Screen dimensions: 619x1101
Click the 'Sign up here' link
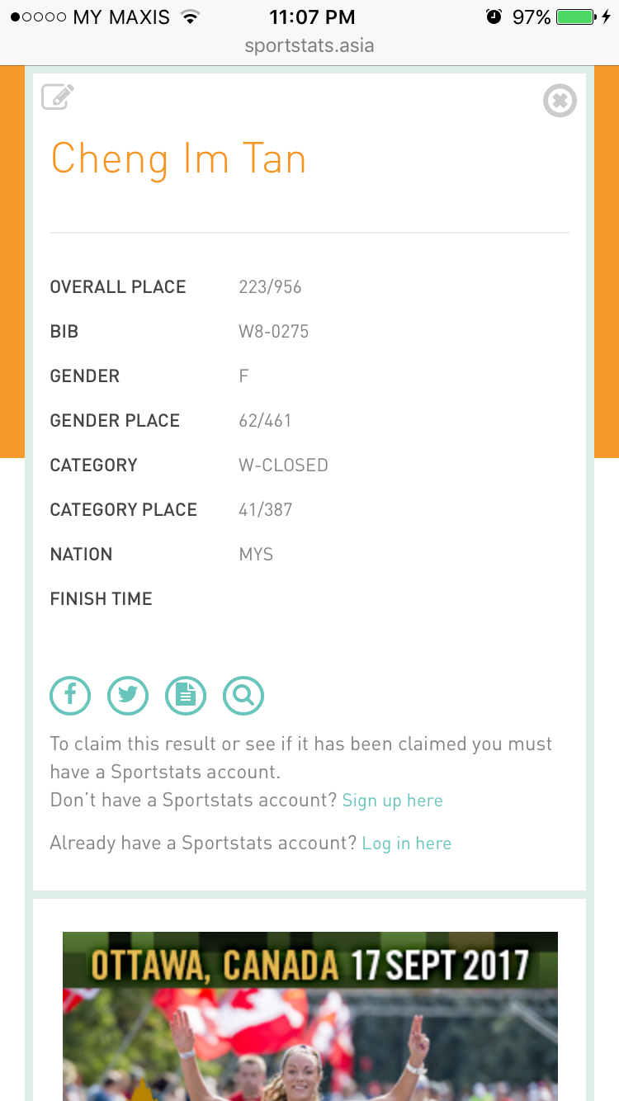[x=392, y=801]
